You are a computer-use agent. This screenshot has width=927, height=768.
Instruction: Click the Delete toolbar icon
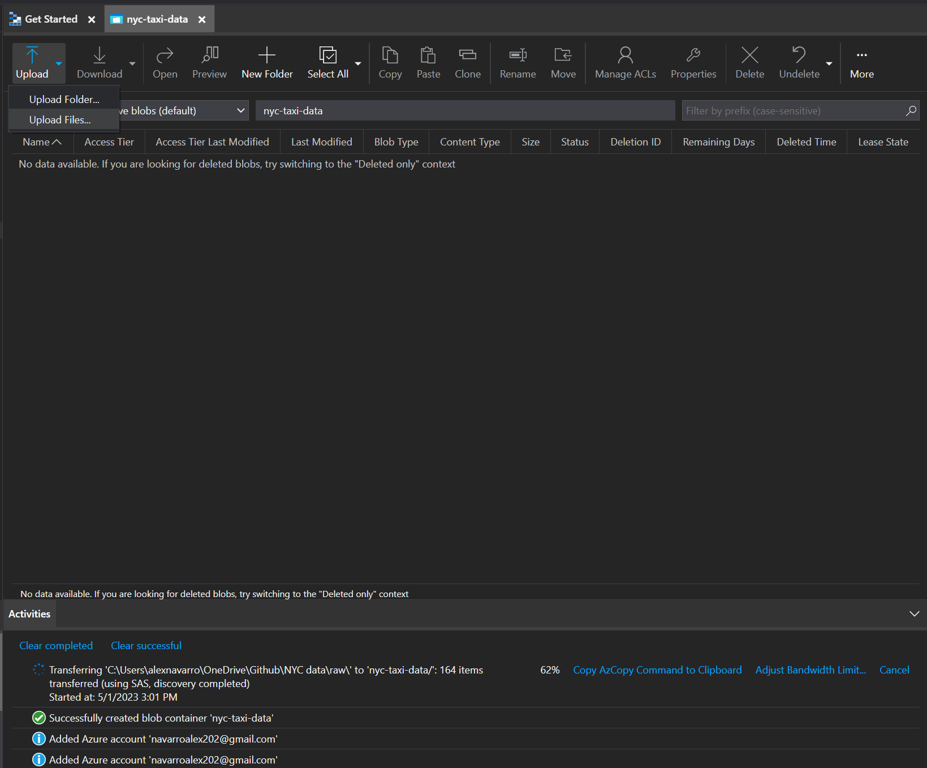click(x=750, y=55)
